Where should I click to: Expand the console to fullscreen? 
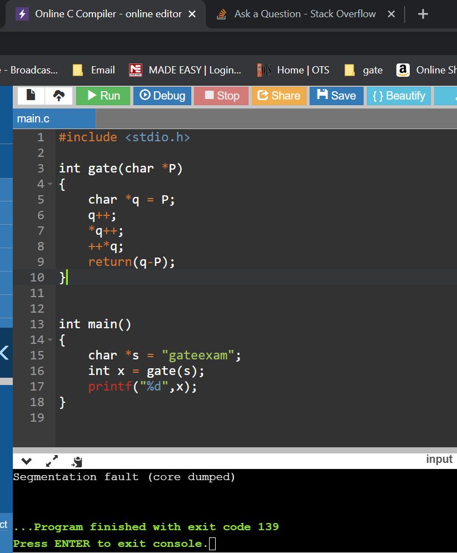52,461
